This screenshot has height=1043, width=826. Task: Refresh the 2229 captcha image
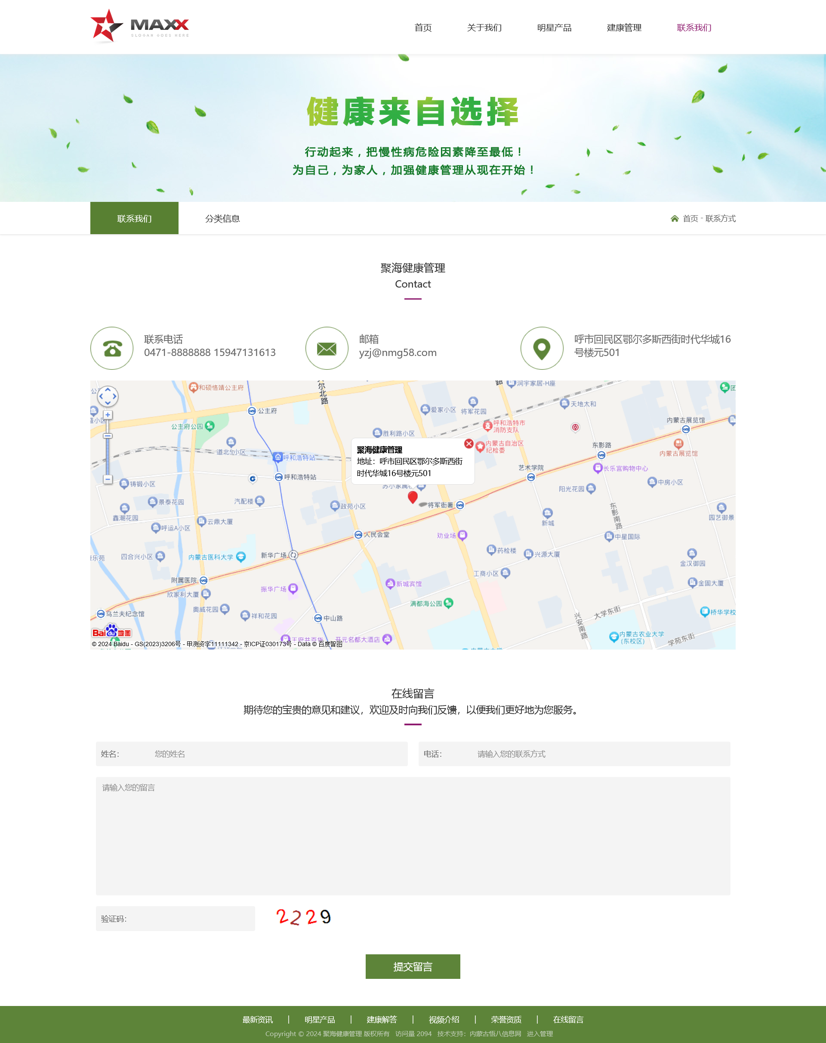(303, 917)
